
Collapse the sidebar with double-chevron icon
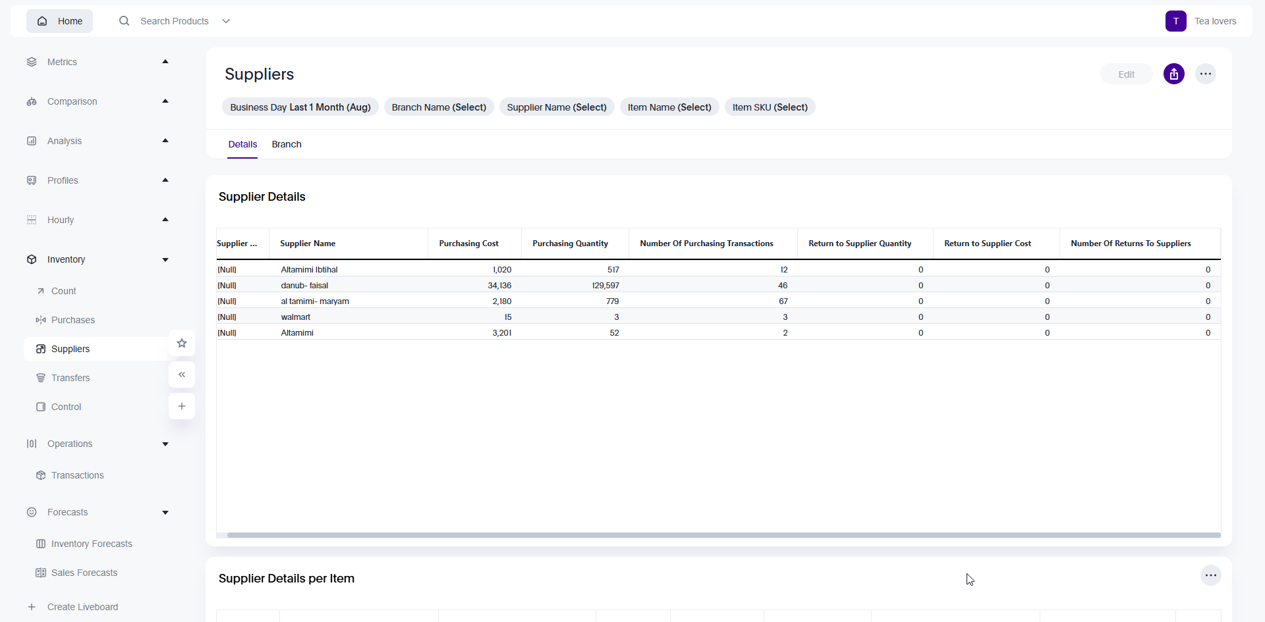coord(182,375)
